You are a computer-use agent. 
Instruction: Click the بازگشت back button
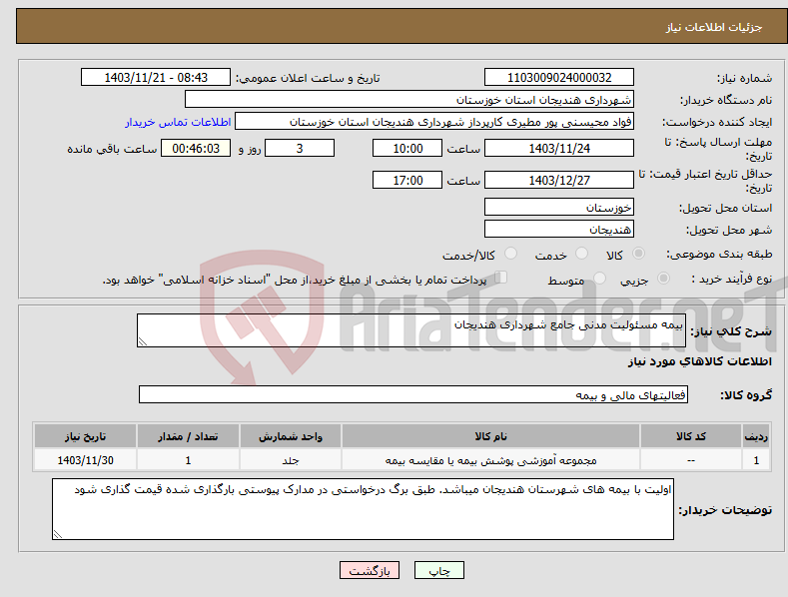pyautogui.click(x=370, y=570)
